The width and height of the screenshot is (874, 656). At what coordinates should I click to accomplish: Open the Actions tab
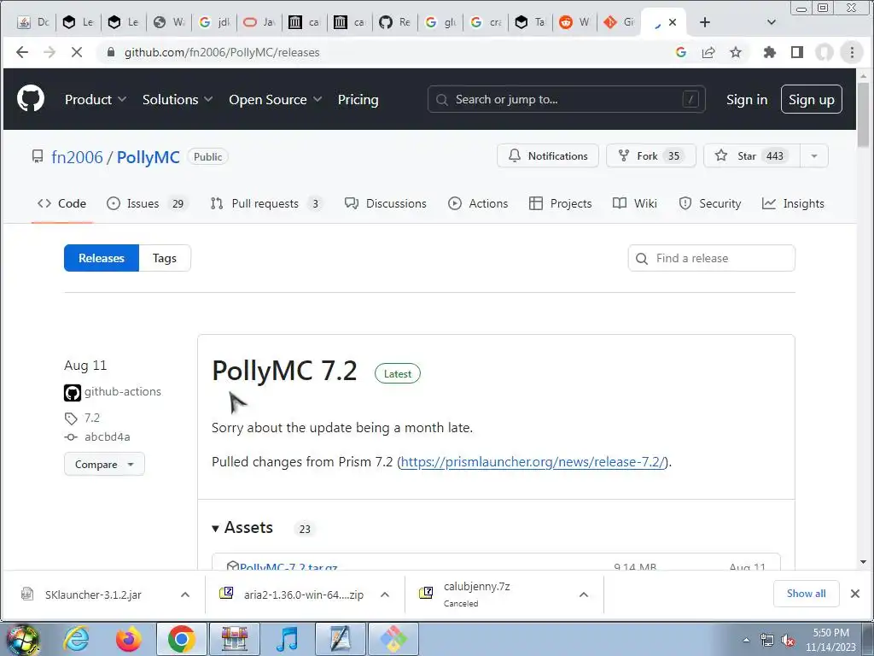tap(478, 203)
